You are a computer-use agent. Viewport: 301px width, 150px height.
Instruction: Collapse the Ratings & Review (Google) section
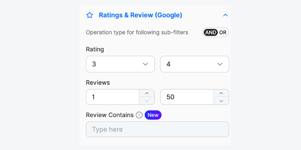pyautogui.click(x=225, y=15)
